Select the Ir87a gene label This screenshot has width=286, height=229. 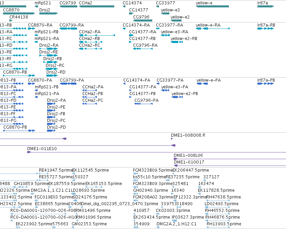pyautogui.click(x=263, y=3)
